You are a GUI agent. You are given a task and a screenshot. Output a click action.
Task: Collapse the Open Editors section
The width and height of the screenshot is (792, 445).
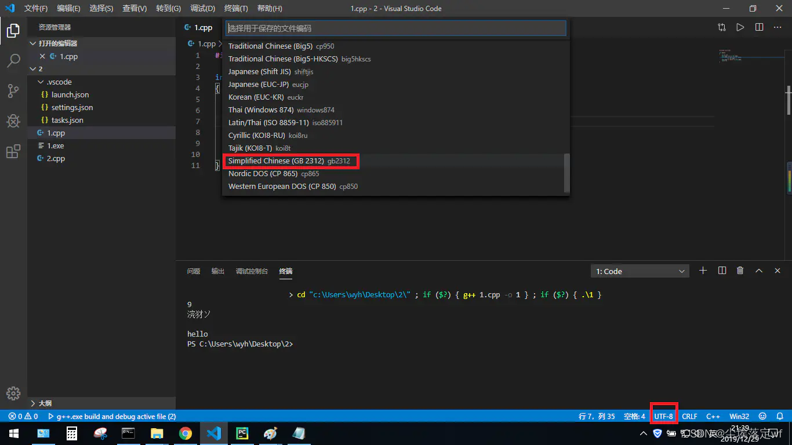click(x=101, y=43)
